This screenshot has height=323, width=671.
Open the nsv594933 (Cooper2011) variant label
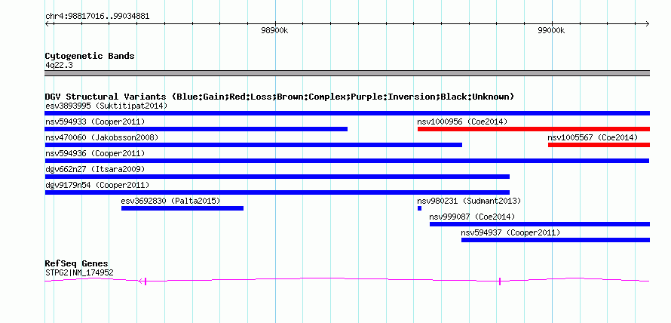coord(95,122)
